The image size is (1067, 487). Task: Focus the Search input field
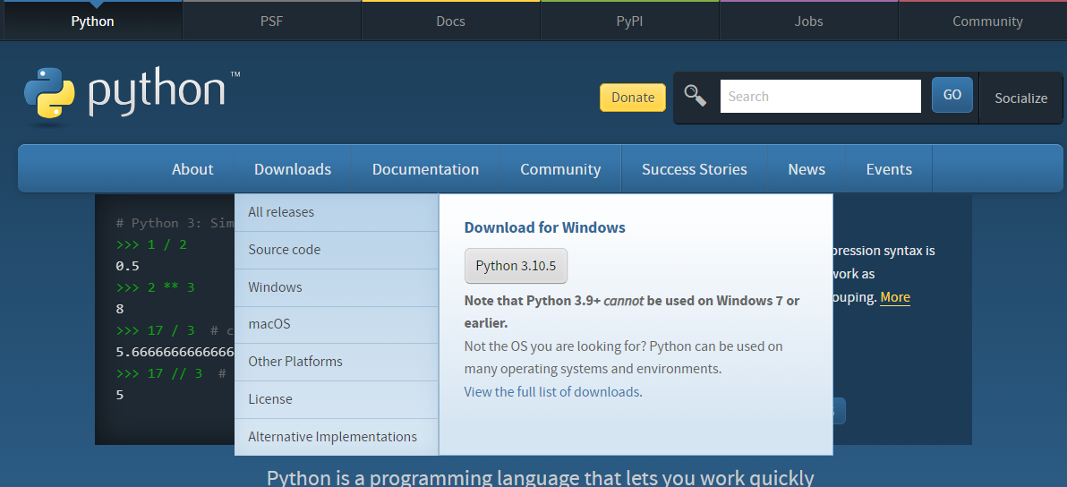820,97
